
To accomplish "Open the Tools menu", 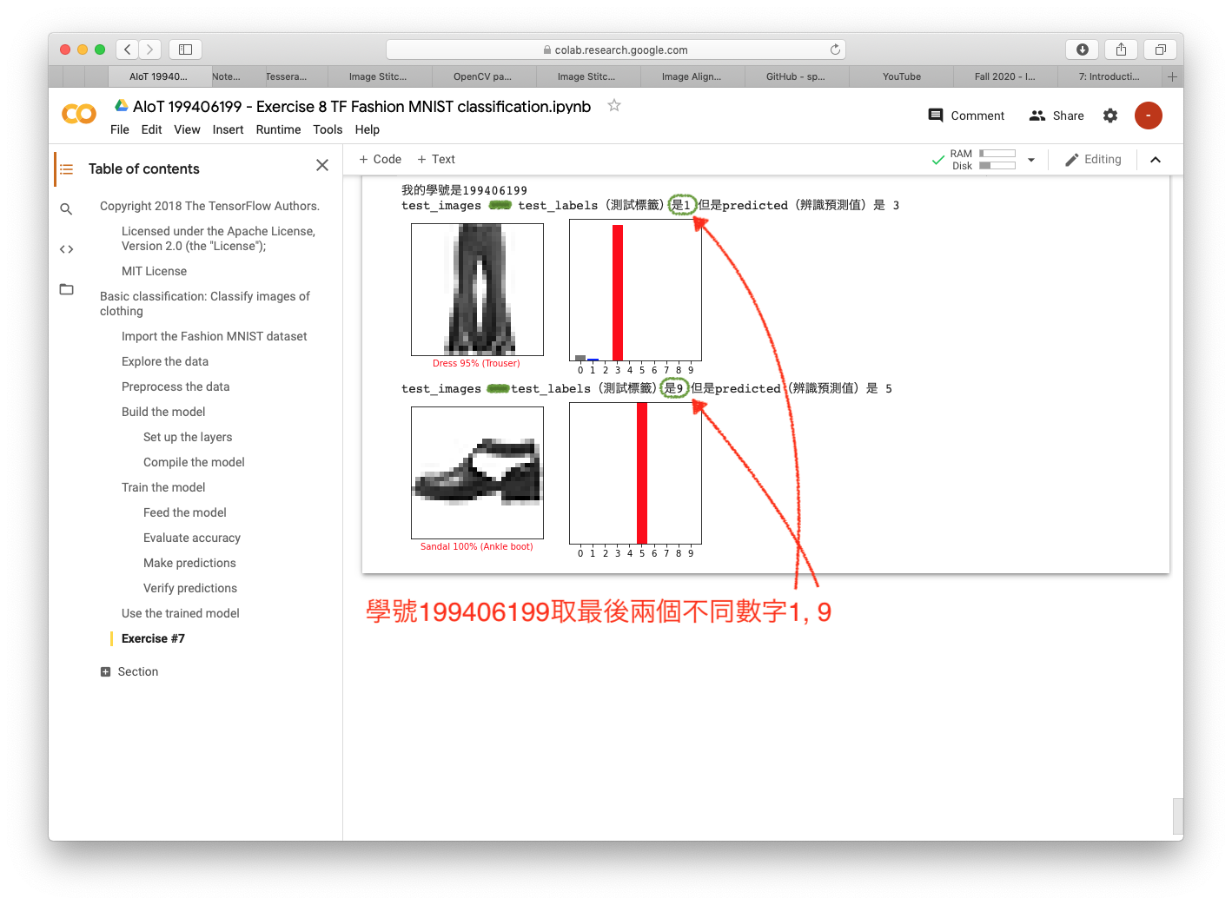I will point(328,129).
